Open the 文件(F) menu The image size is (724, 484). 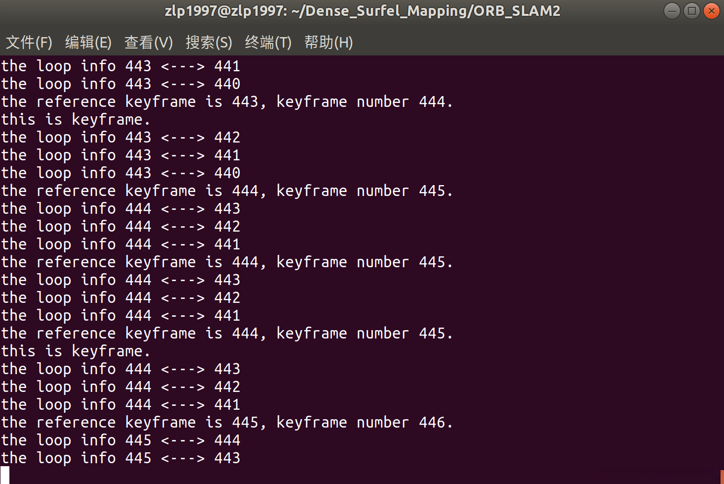coord(29,43)
